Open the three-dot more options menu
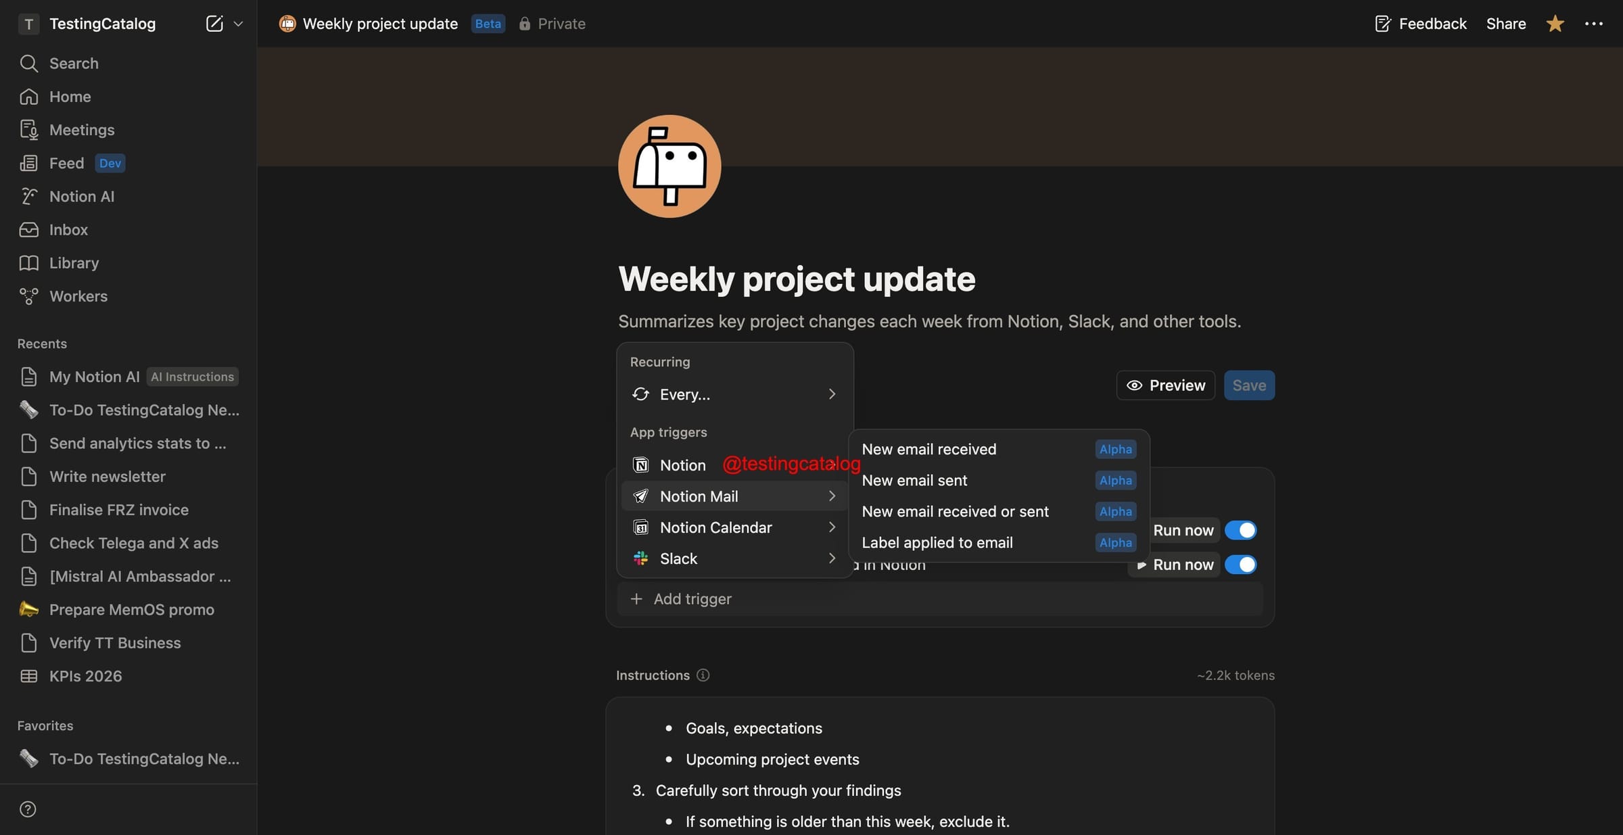This screenshot has height=835, width=1623. click(x=1593, y=24)
